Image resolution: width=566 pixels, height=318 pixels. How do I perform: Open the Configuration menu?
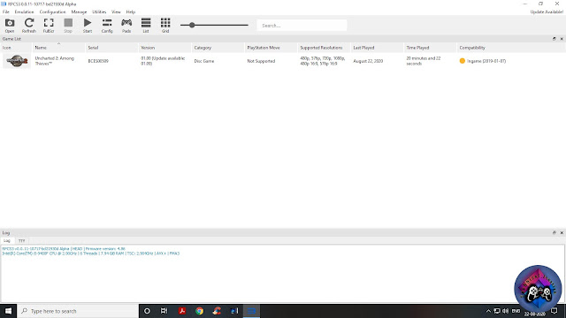point(53,11)
